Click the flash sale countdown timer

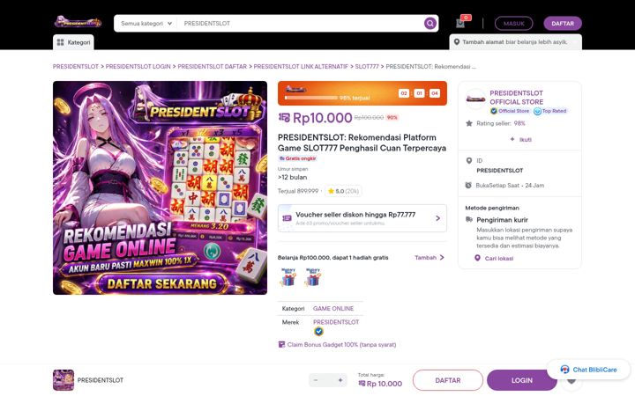[419, 93]
